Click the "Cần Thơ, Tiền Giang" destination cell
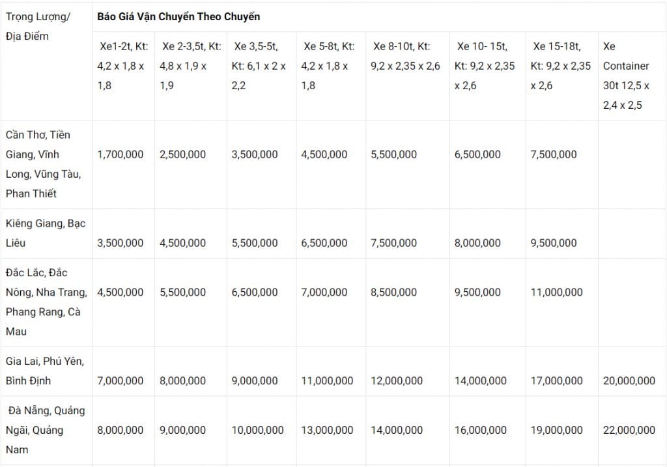Image resolution: width=667 pixels, height=467 pixels. coord(44,164)
